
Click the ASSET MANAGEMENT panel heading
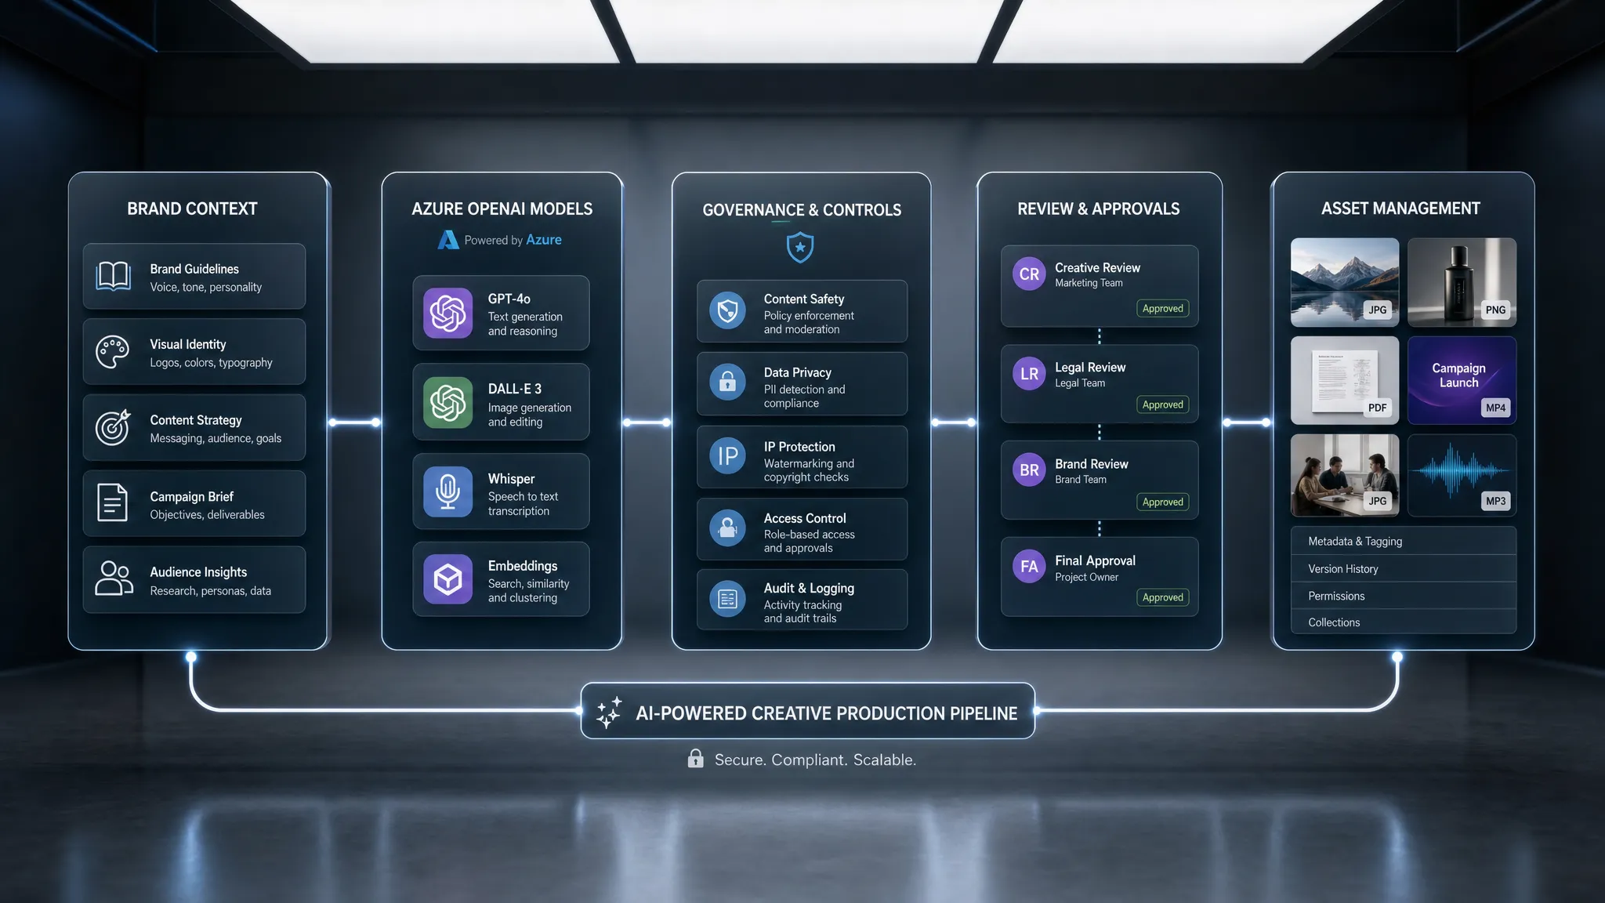tap(1400, 209)
